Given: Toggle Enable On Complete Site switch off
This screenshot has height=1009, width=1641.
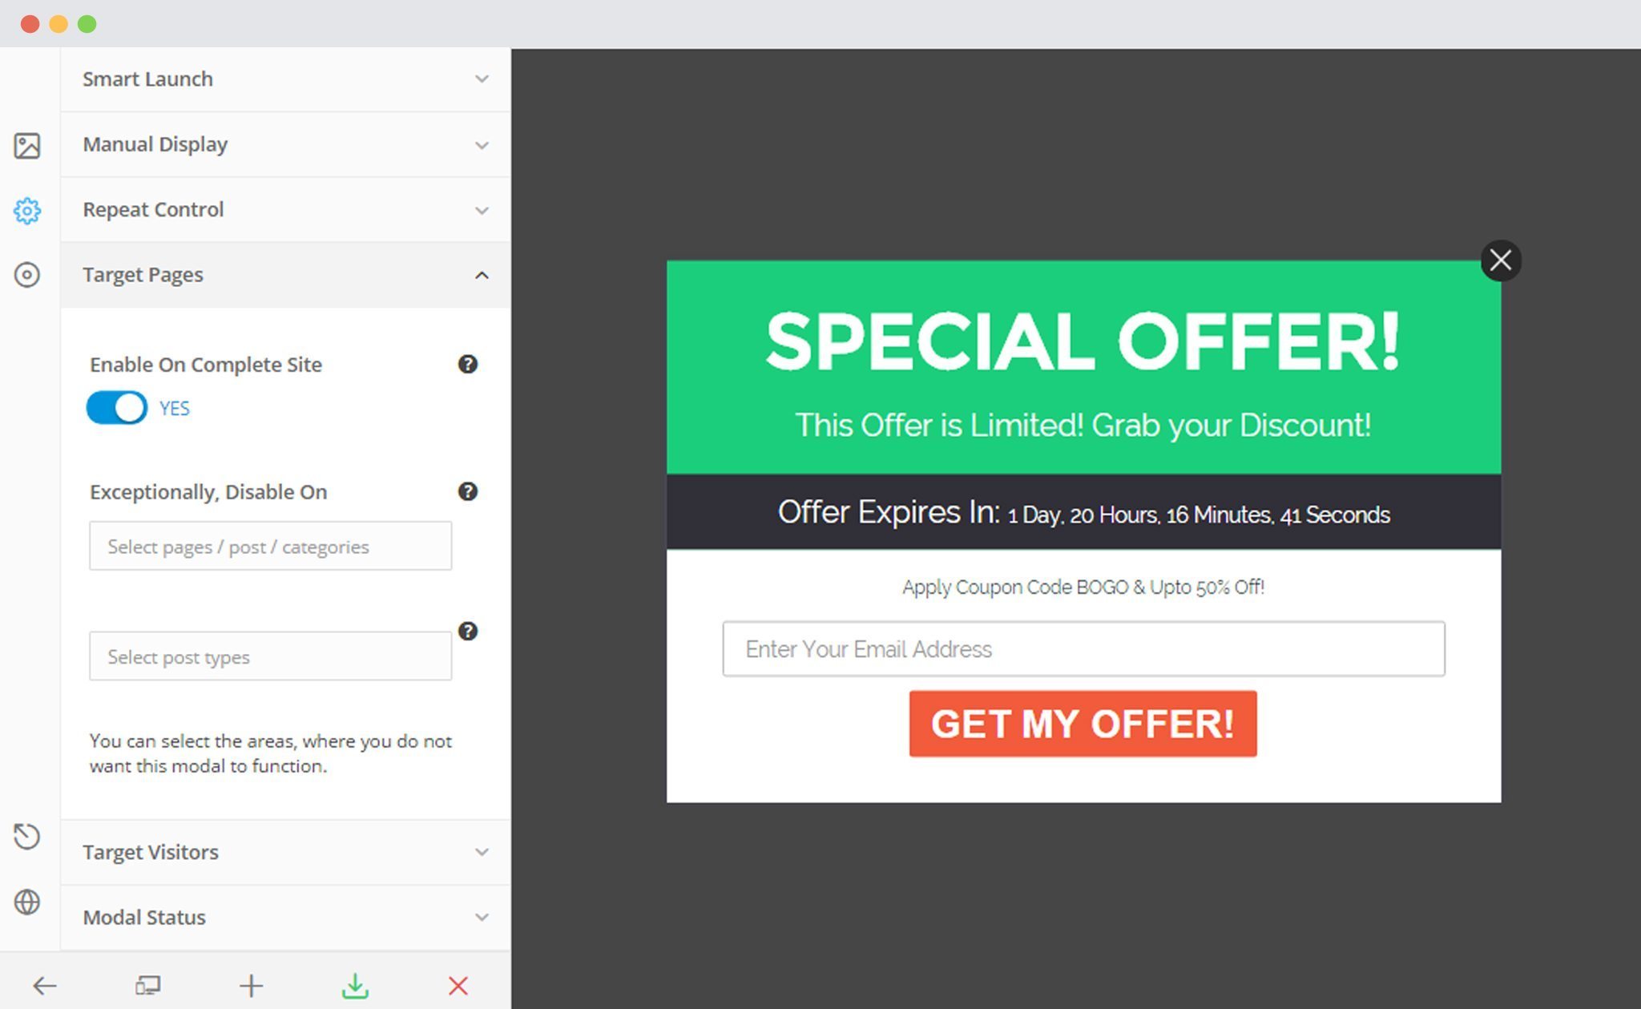Looking at the screenshot, I should click(116, 406).
